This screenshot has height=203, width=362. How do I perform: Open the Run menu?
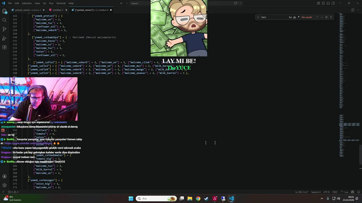click(51, 3)
